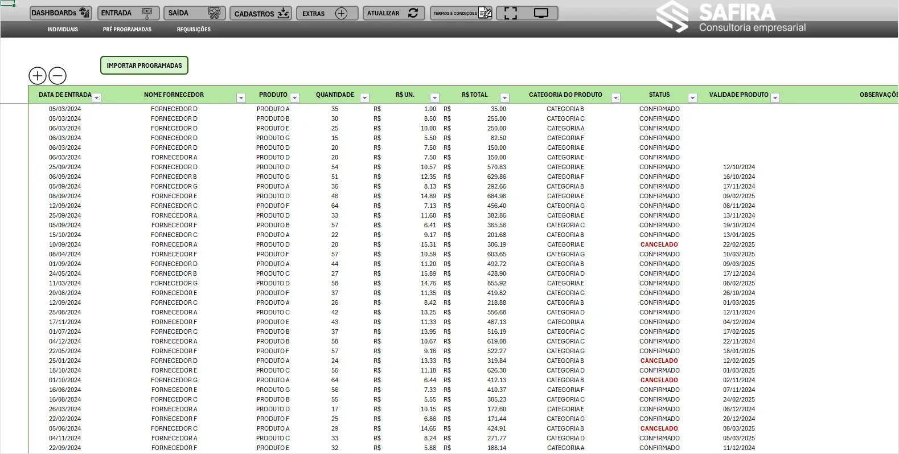This screenshot has height=454, width=899.
Task: Select the total cell 35.00
Action: click(x=498, y=109)
